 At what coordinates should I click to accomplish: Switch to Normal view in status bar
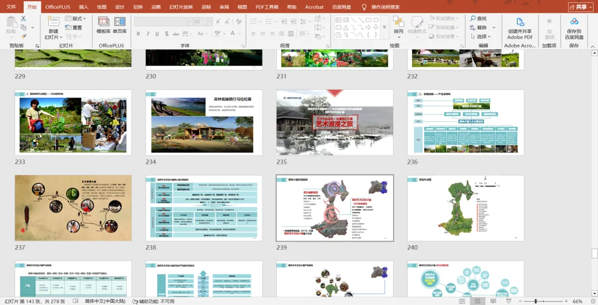point(462,301)
